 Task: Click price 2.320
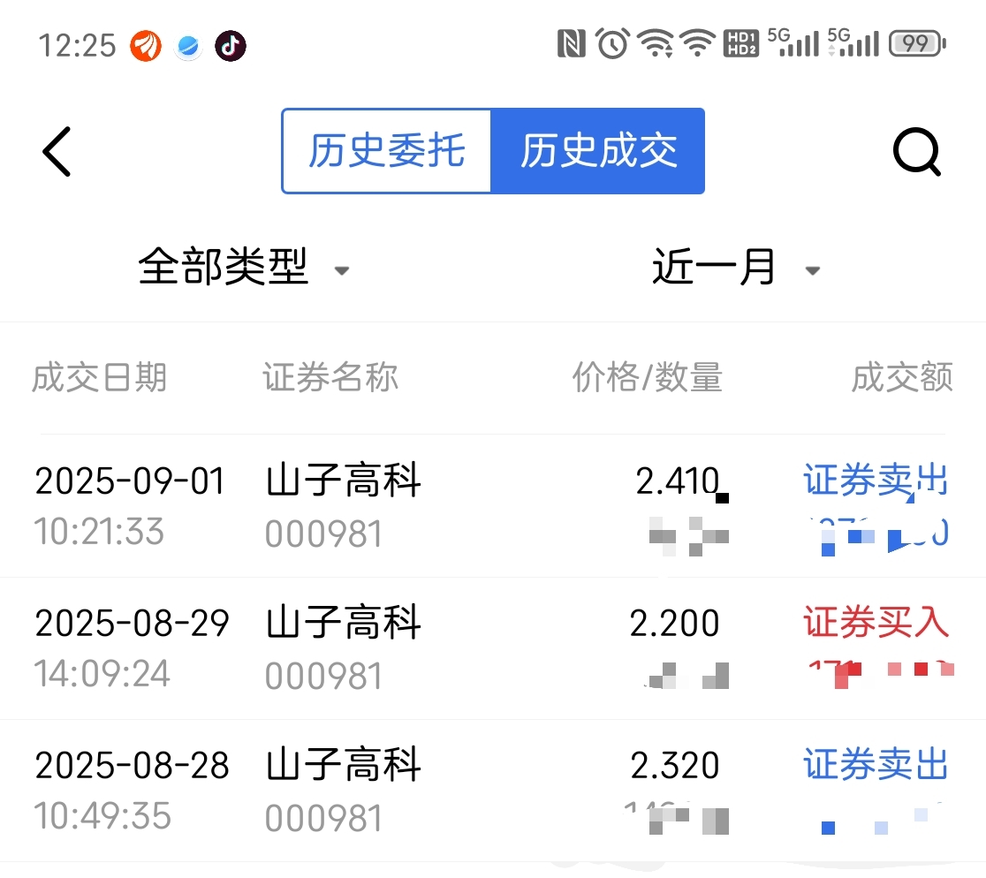click(x=675, y=766)
